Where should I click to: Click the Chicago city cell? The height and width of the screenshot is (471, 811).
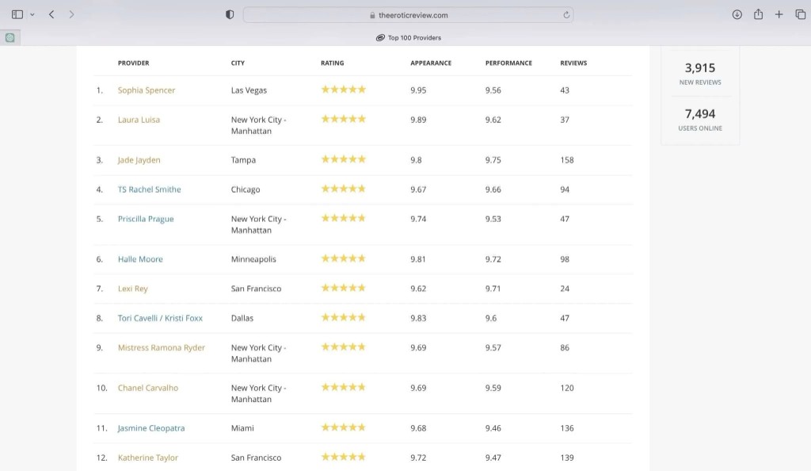(246, 190)
